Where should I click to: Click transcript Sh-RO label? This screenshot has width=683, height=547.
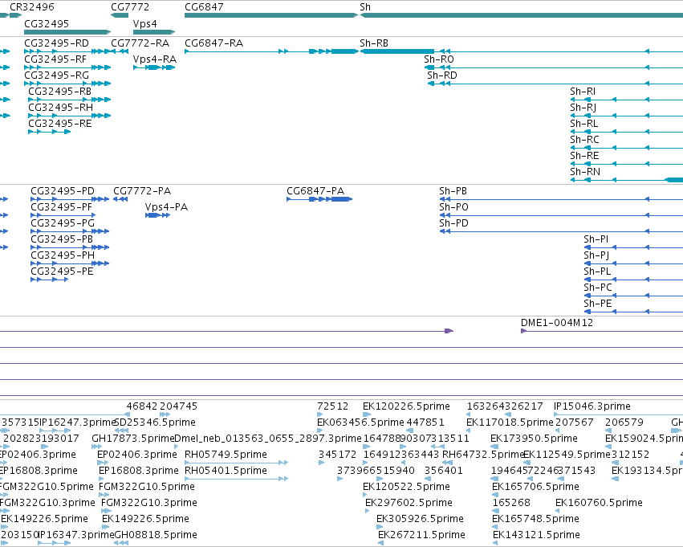(x=439, y=59)
